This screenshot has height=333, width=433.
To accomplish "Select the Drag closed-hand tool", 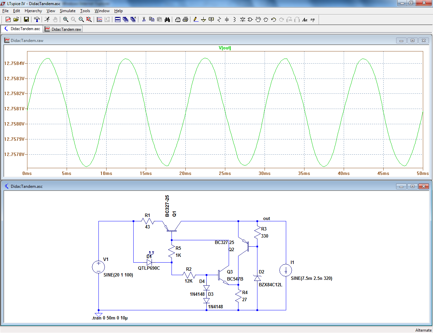I will [266, 20].
